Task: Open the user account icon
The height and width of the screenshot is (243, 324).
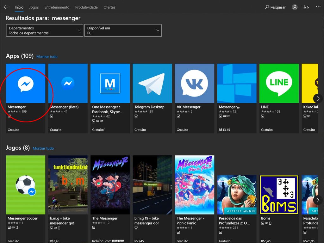Action: point(295,7)
